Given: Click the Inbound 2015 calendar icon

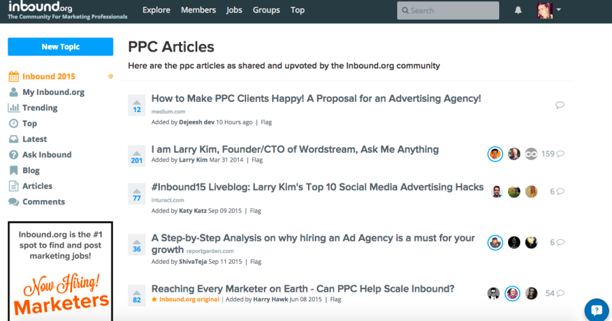Looking at the screenshot, I should pos(14,77).
